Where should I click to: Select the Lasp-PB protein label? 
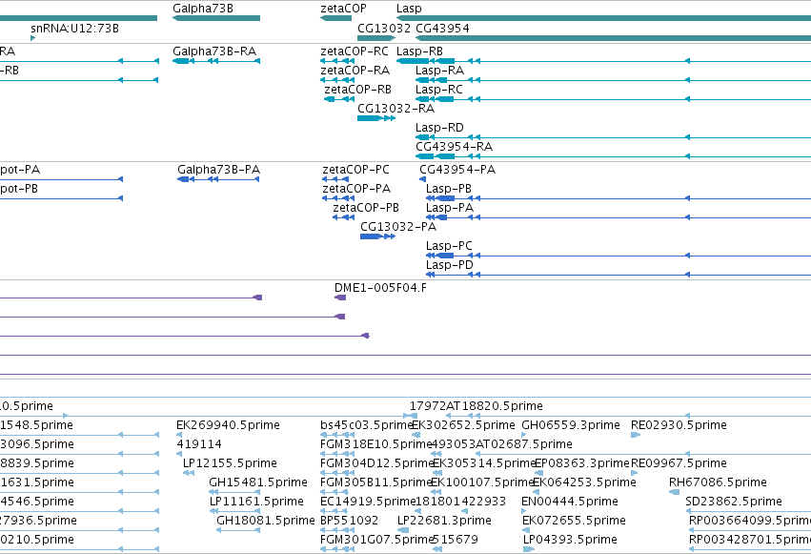[x=449, y=189]
